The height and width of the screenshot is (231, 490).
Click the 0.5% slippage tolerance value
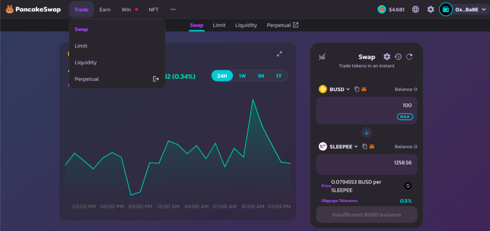click(x=406, y=201)
